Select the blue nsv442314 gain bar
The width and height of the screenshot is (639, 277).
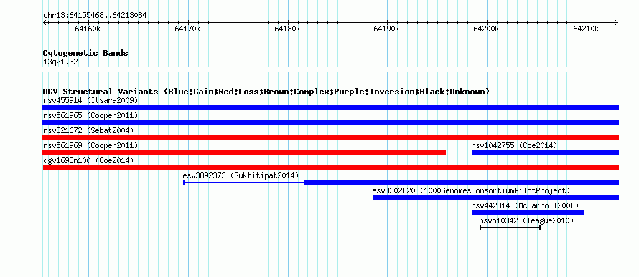pyautogui.click(x=527, y=213)
